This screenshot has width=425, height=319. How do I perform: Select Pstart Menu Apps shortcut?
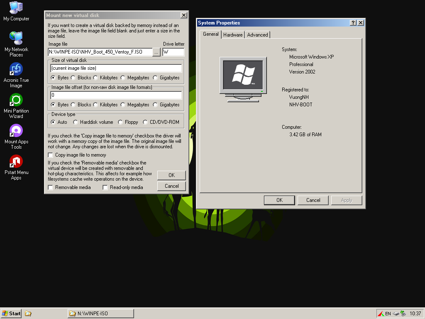click(16, 167)
